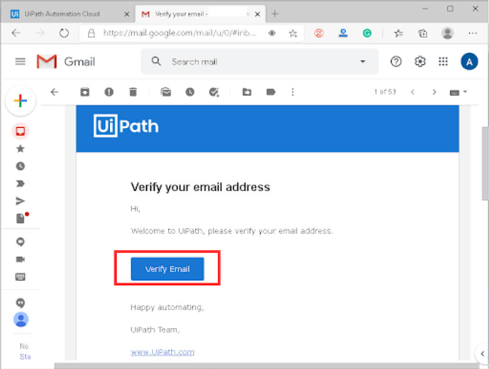The width and height of the screenshot is (489, 369).
Task: Open Drafts in sidebar
Action: (21, 218)
